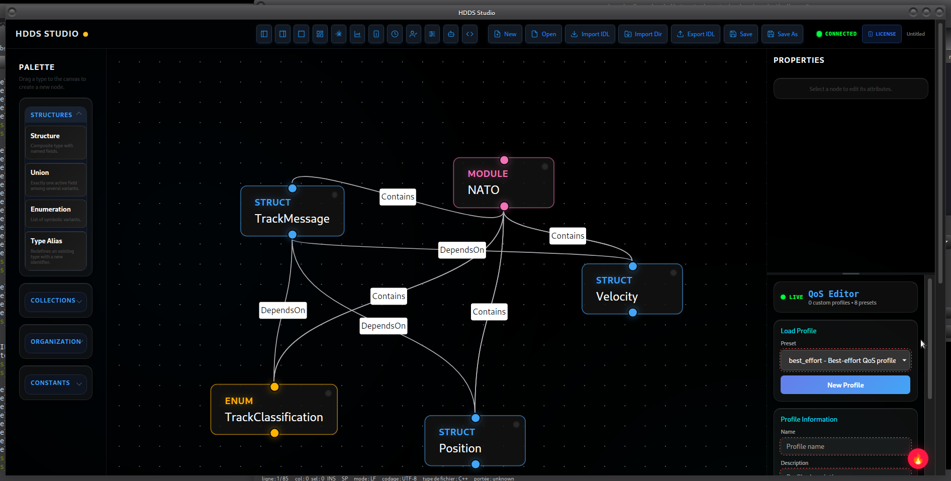Toggle the CONNECTED status indicator
This screenshot has height=481, width=951.
pyautogui.click(x=835, y=34)
